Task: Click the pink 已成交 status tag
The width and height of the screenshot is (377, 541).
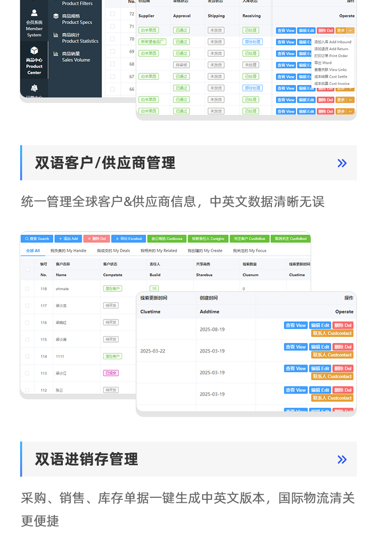Action: 111,373
